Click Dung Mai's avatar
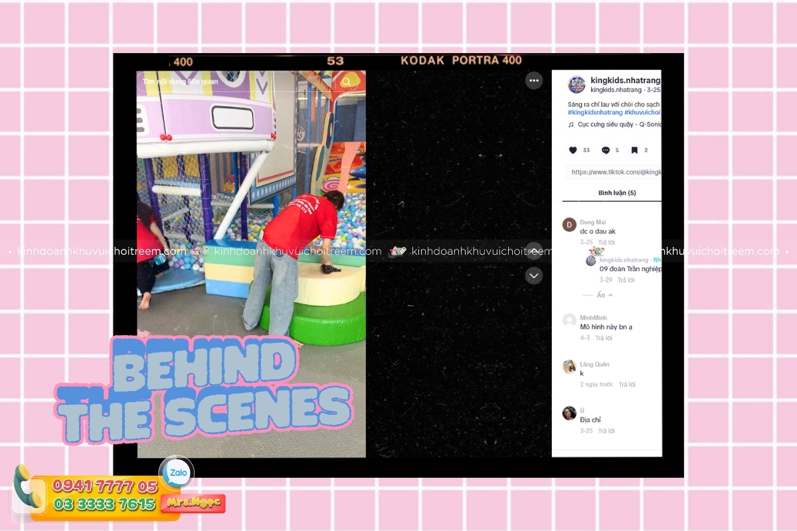 pos(569,224)
